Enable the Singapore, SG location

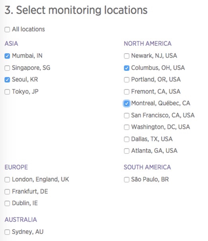point(7,68)
